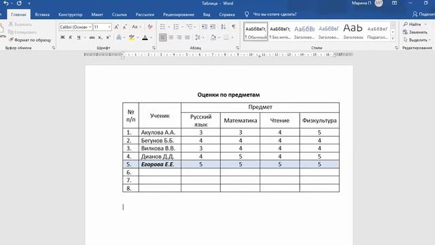This screenshot has height=245, width=435.
Task: Expand the Найти dropdown arrow
Action: [x=425, y=24]
